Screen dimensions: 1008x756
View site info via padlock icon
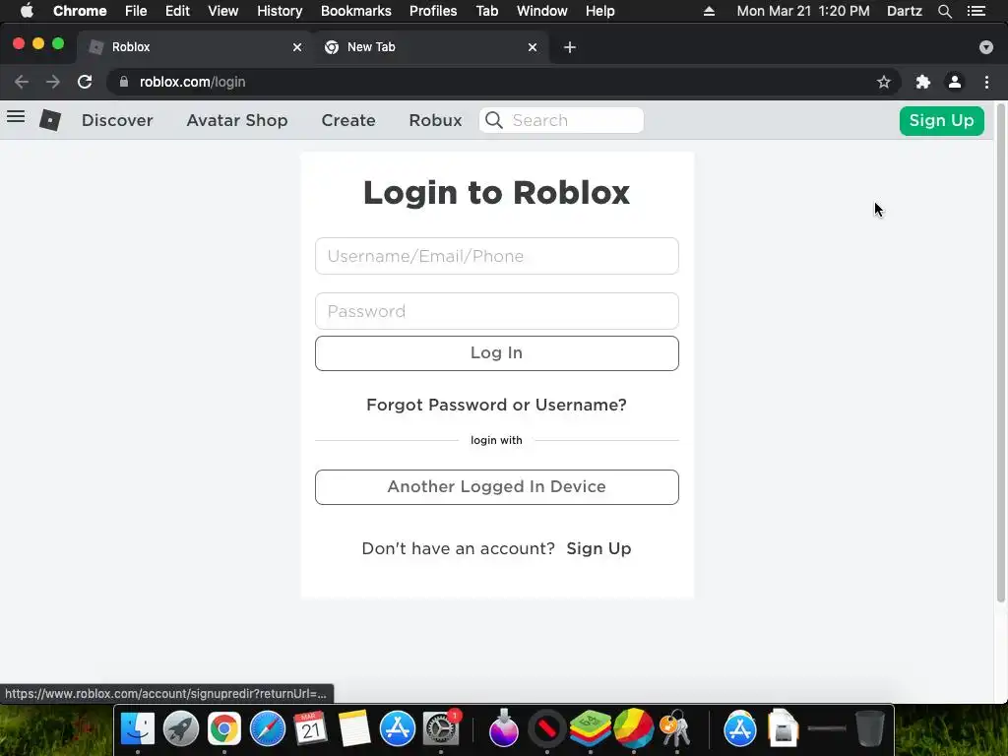[124, 82]
